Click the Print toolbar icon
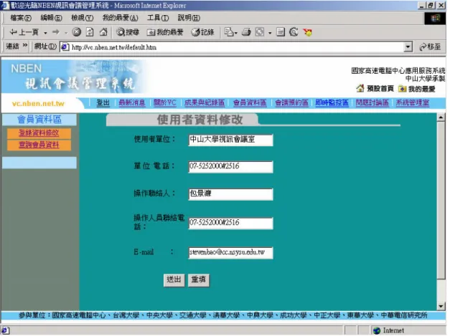 coord(246,32)
